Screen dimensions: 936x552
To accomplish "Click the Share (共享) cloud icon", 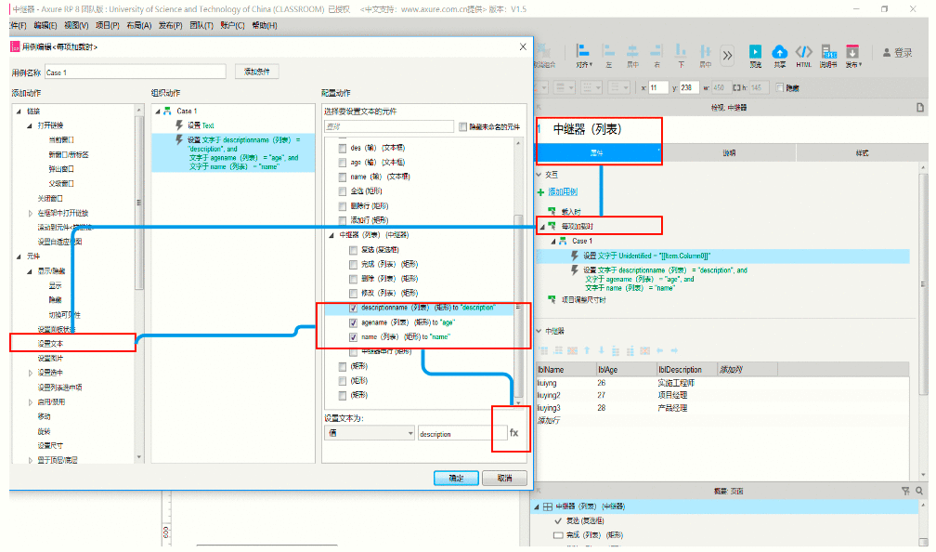I will click(x=780, y=52).
